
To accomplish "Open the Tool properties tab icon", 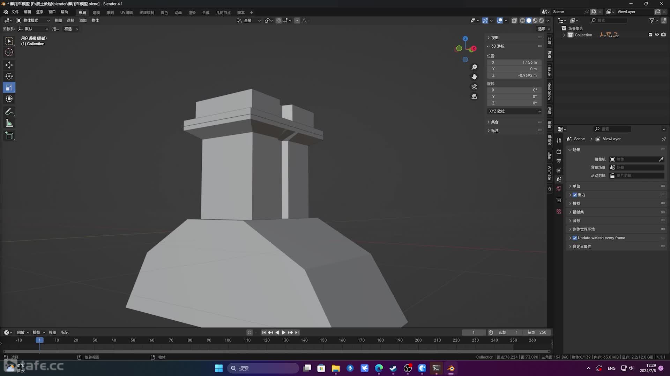I will click(x=559, y=140).
